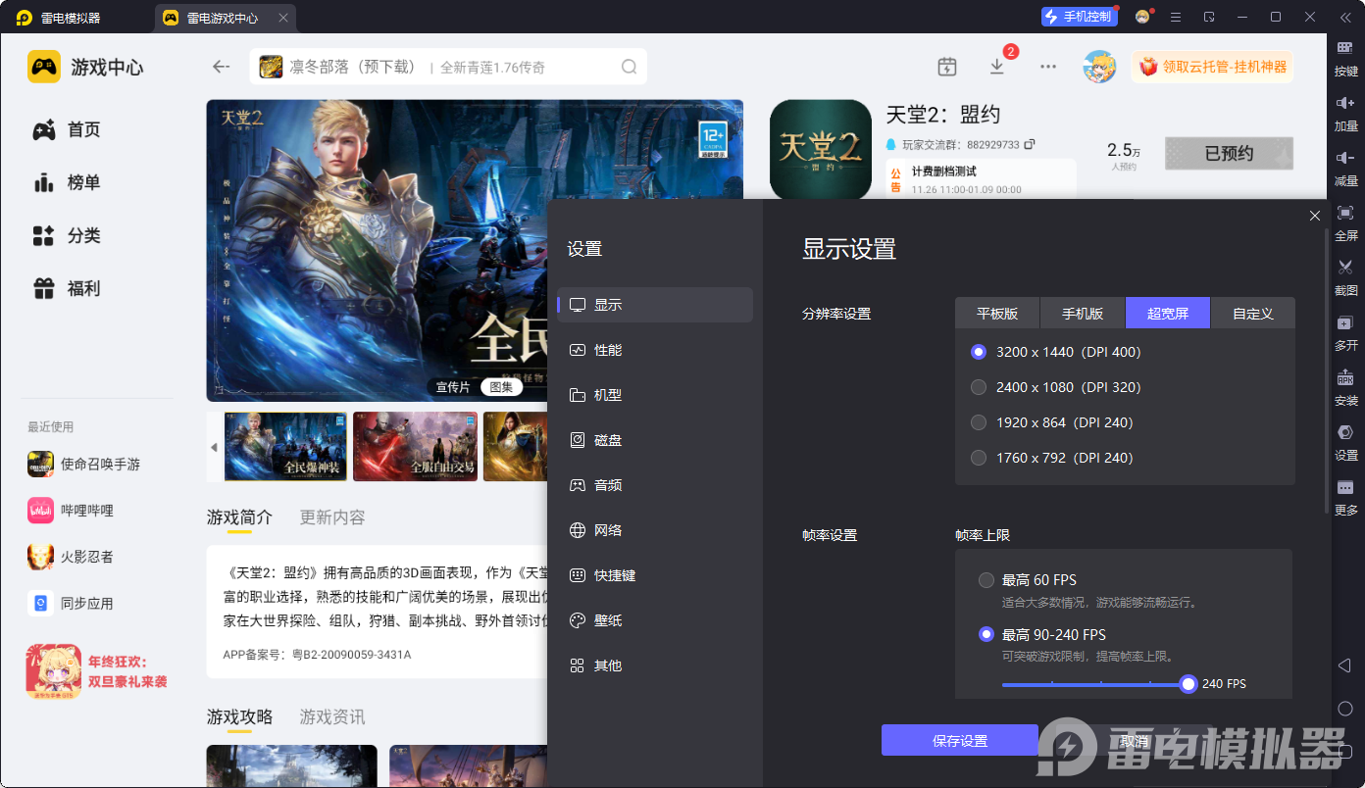This screenshot has width=1365, height=788.
Task: Open the 机型 settings section
Action: click(x=655, y=395)
